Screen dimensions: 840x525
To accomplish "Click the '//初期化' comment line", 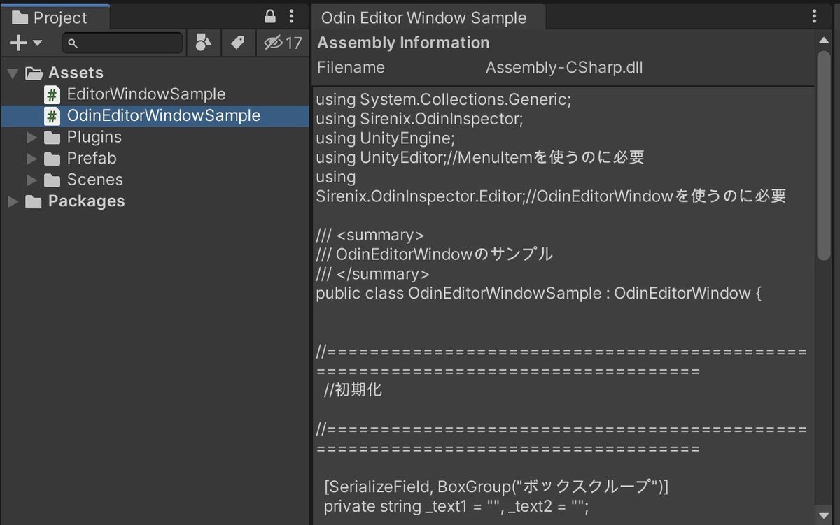I will point(353,390).
